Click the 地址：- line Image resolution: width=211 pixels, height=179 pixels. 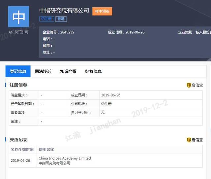coord(48,52)
